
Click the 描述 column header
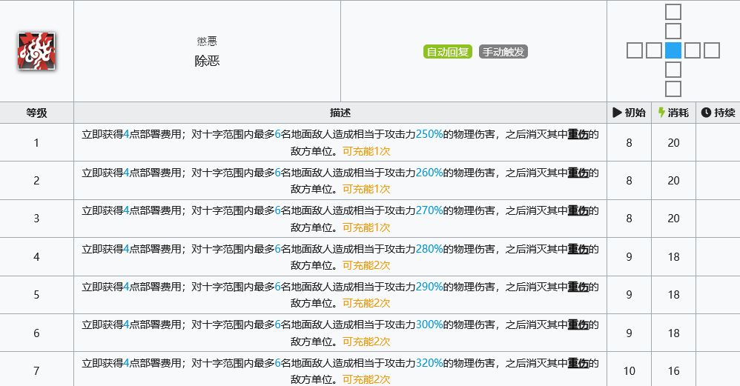point(340,113)
